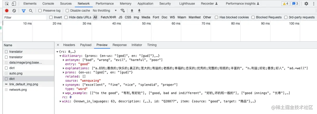Check Hide data URLs checkbox
This screenshot has height=114, width=317.
click(66, 17)
